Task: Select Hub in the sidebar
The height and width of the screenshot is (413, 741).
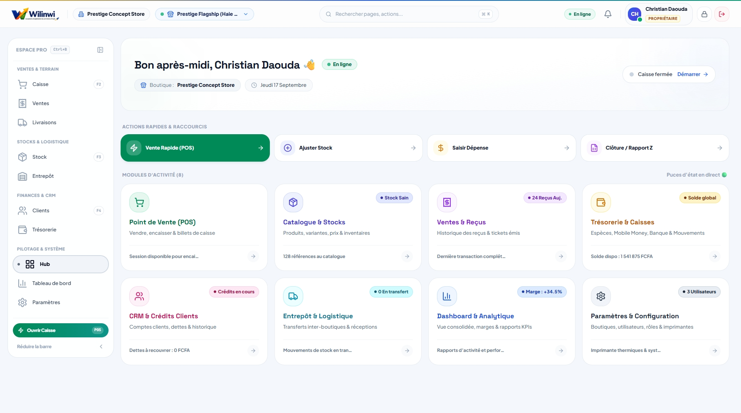Action: coord(61,264)
